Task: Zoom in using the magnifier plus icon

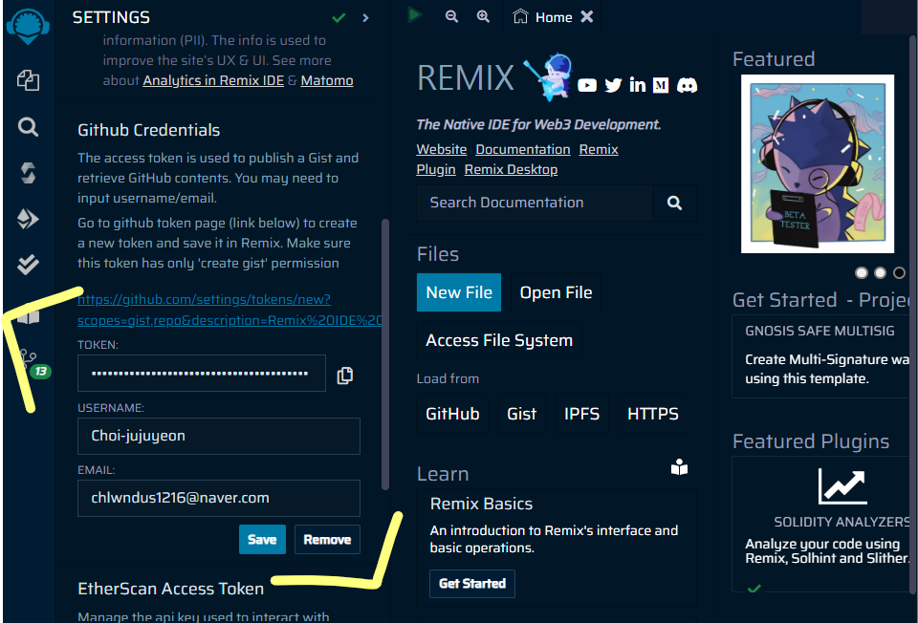Action: [x=483, y=16]
